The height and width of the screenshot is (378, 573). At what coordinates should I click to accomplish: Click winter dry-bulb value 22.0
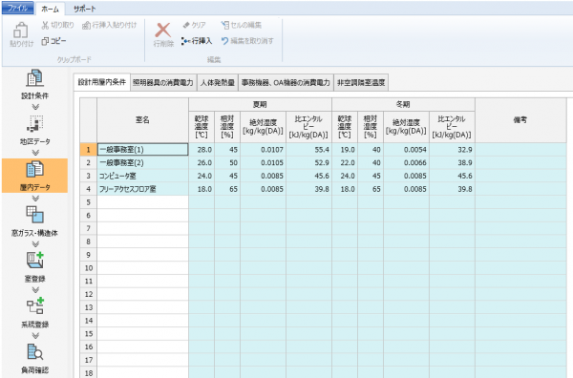[x=345, y=162]
